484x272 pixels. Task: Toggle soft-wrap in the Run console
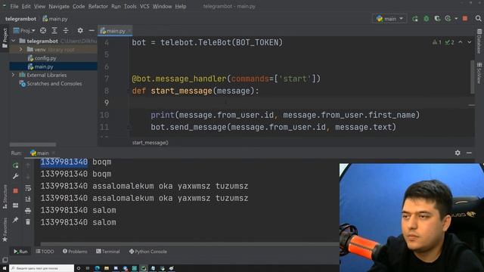coord(28,188)
